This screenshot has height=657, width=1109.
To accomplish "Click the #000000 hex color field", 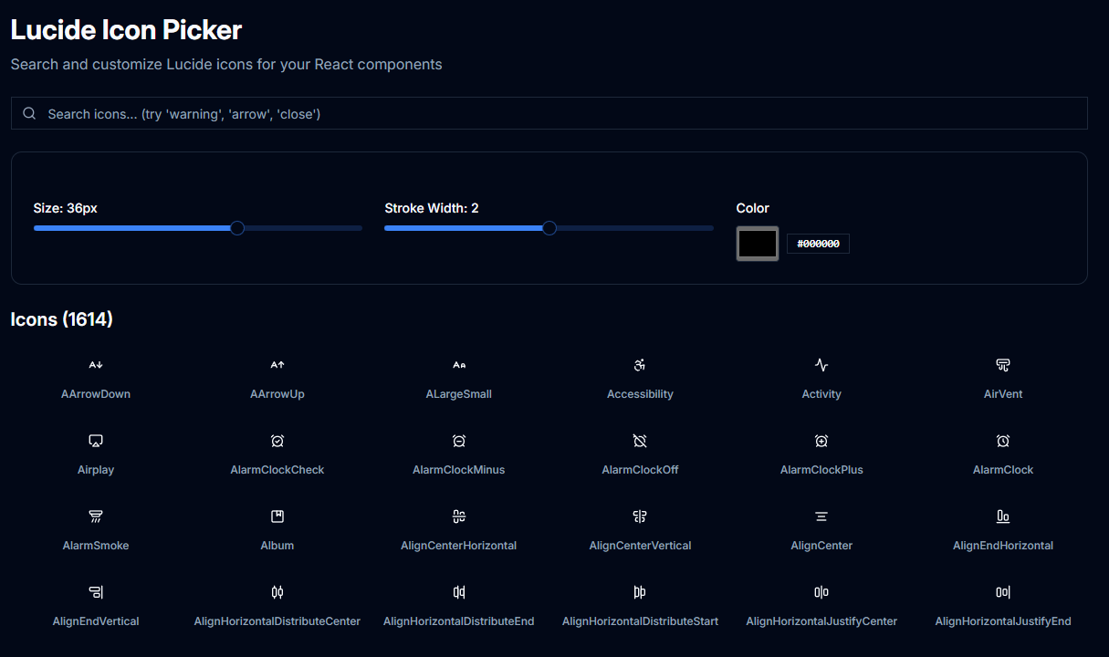I will pos(818,244).
